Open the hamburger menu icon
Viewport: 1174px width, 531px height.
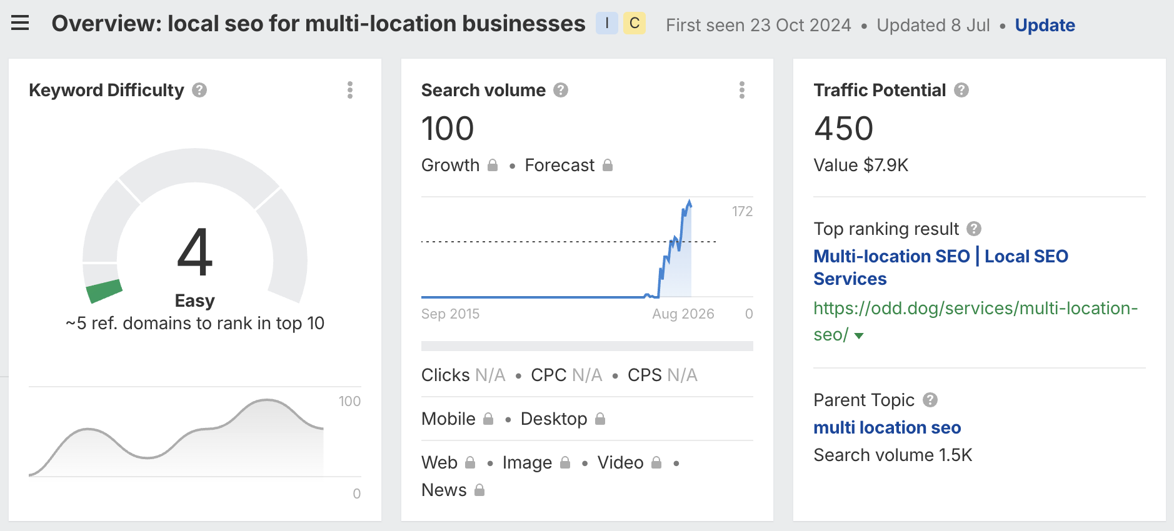(x=20, y=24)
